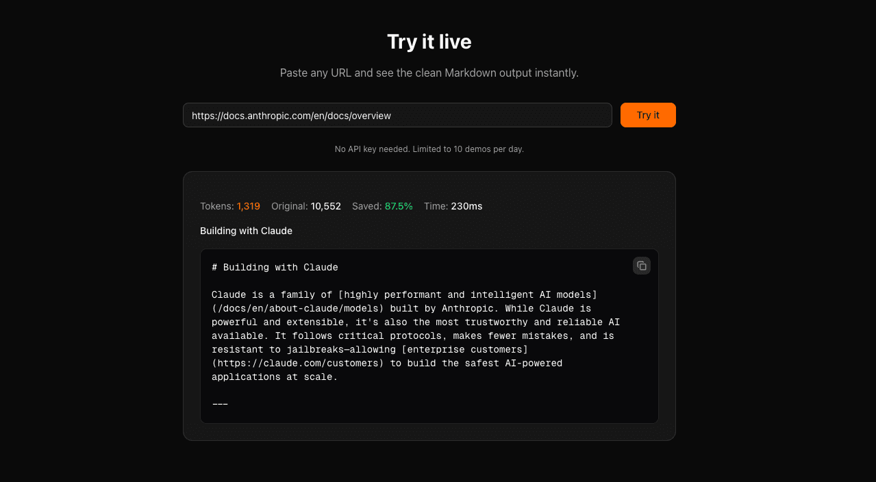
Task: Select the Building with Claude page title
Action: [246, 231]
